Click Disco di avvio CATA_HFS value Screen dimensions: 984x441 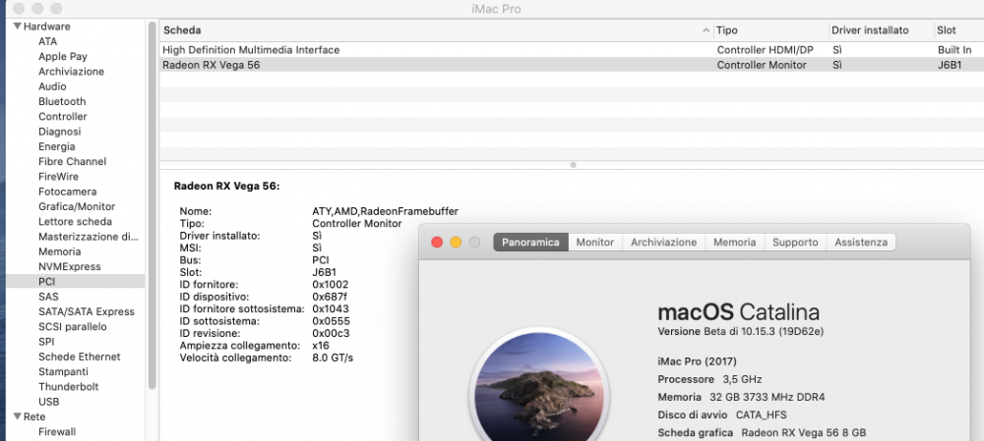[762, 414]
